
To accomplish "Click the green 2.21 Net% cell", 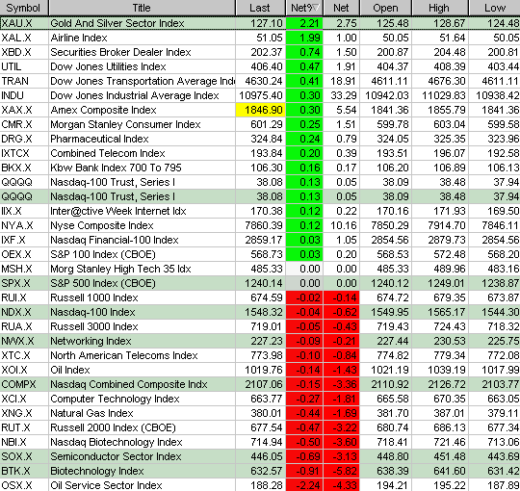I will [x=304, y=23].
